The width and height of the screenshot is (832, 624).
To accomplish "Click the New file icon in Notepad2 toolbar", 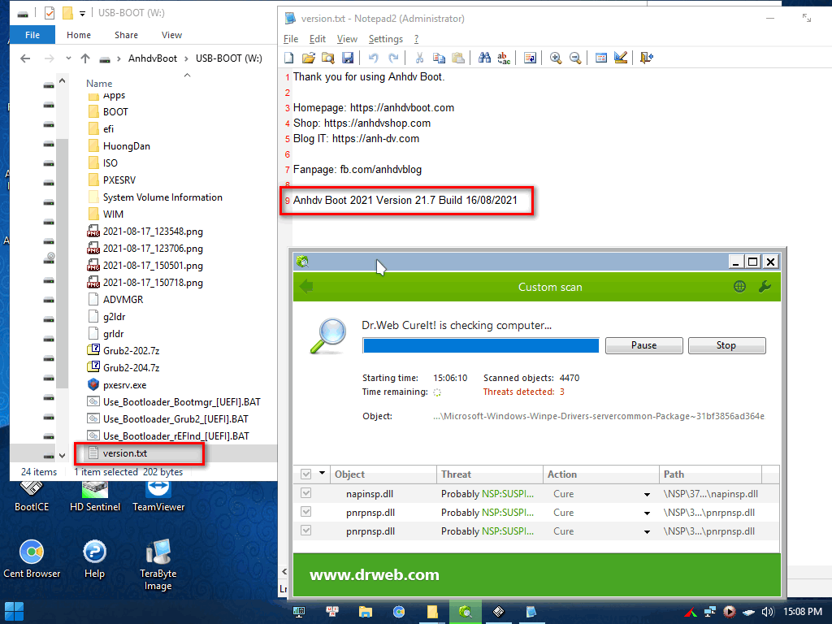I will [289, 58].
